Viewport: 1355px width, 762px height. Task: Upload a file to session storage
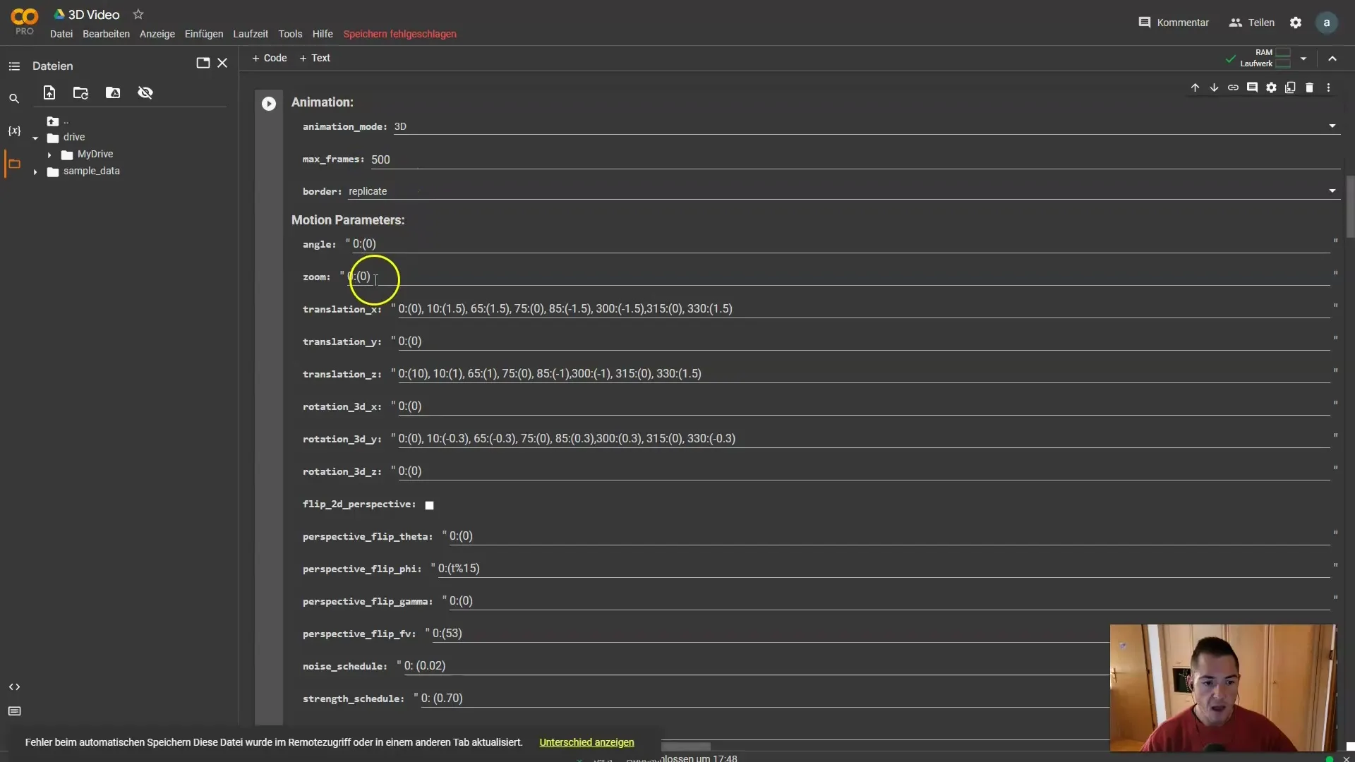pyautogui.click(x=49, y=92)
